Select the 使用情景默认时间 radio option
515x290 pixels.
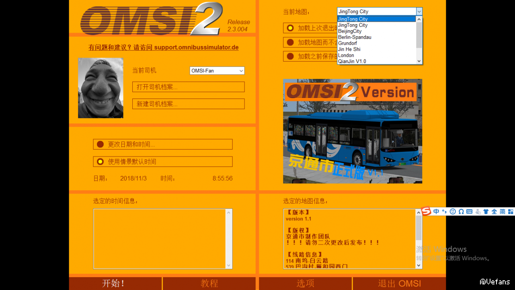pyautogui.click(x=100, y=162)
